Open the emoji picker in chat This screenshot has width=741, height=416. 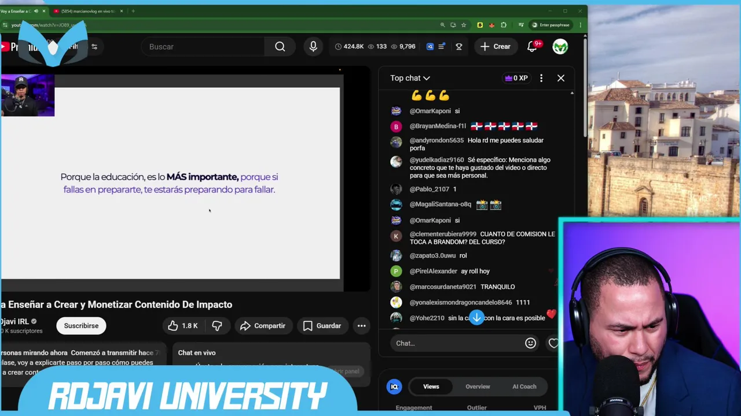point(530,343)
